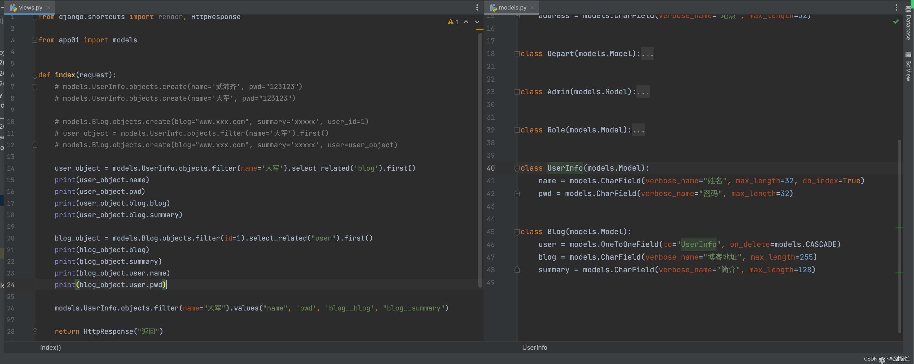Click the views.py vertical scrollbar

point(480,159)
